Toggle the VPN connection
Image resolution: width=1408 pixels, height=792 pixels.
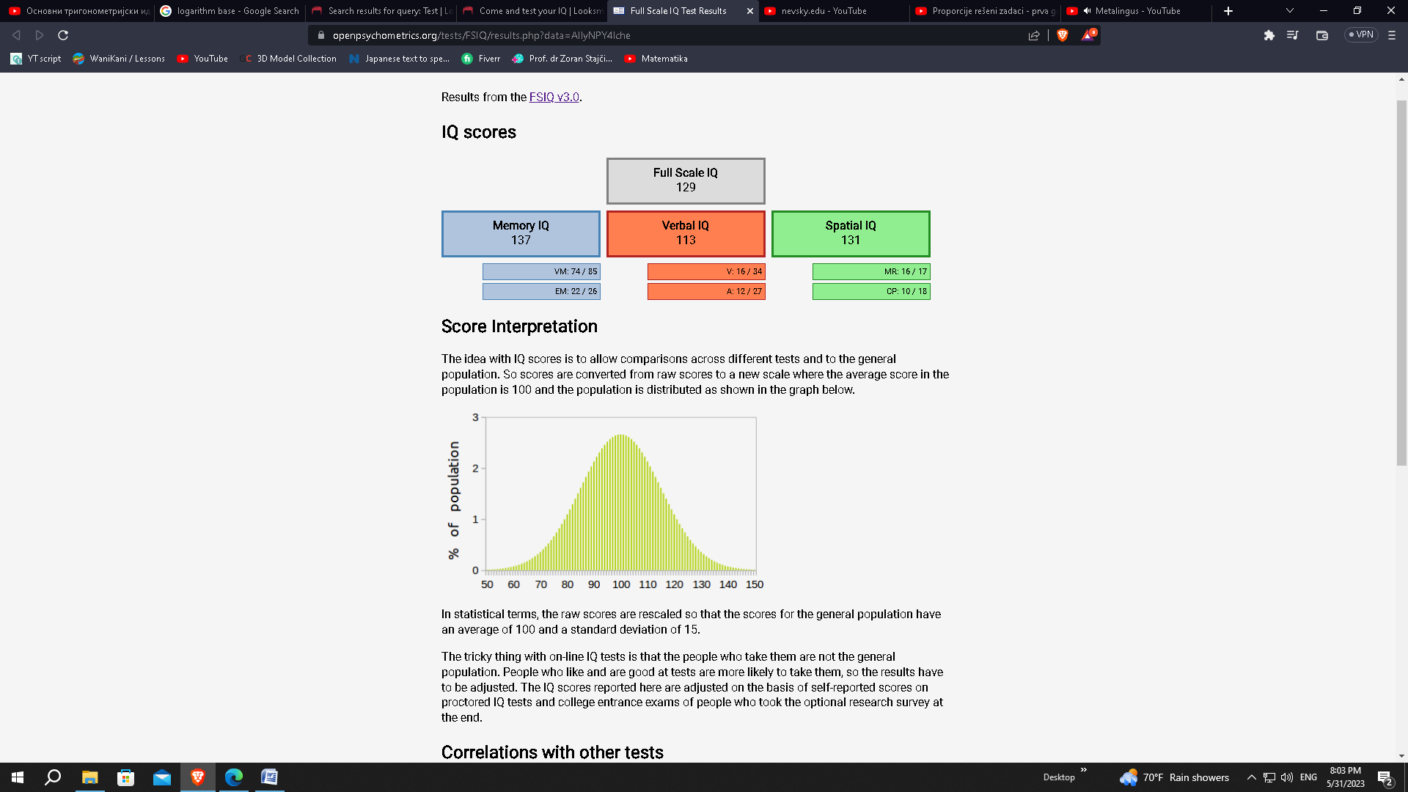1360,34
